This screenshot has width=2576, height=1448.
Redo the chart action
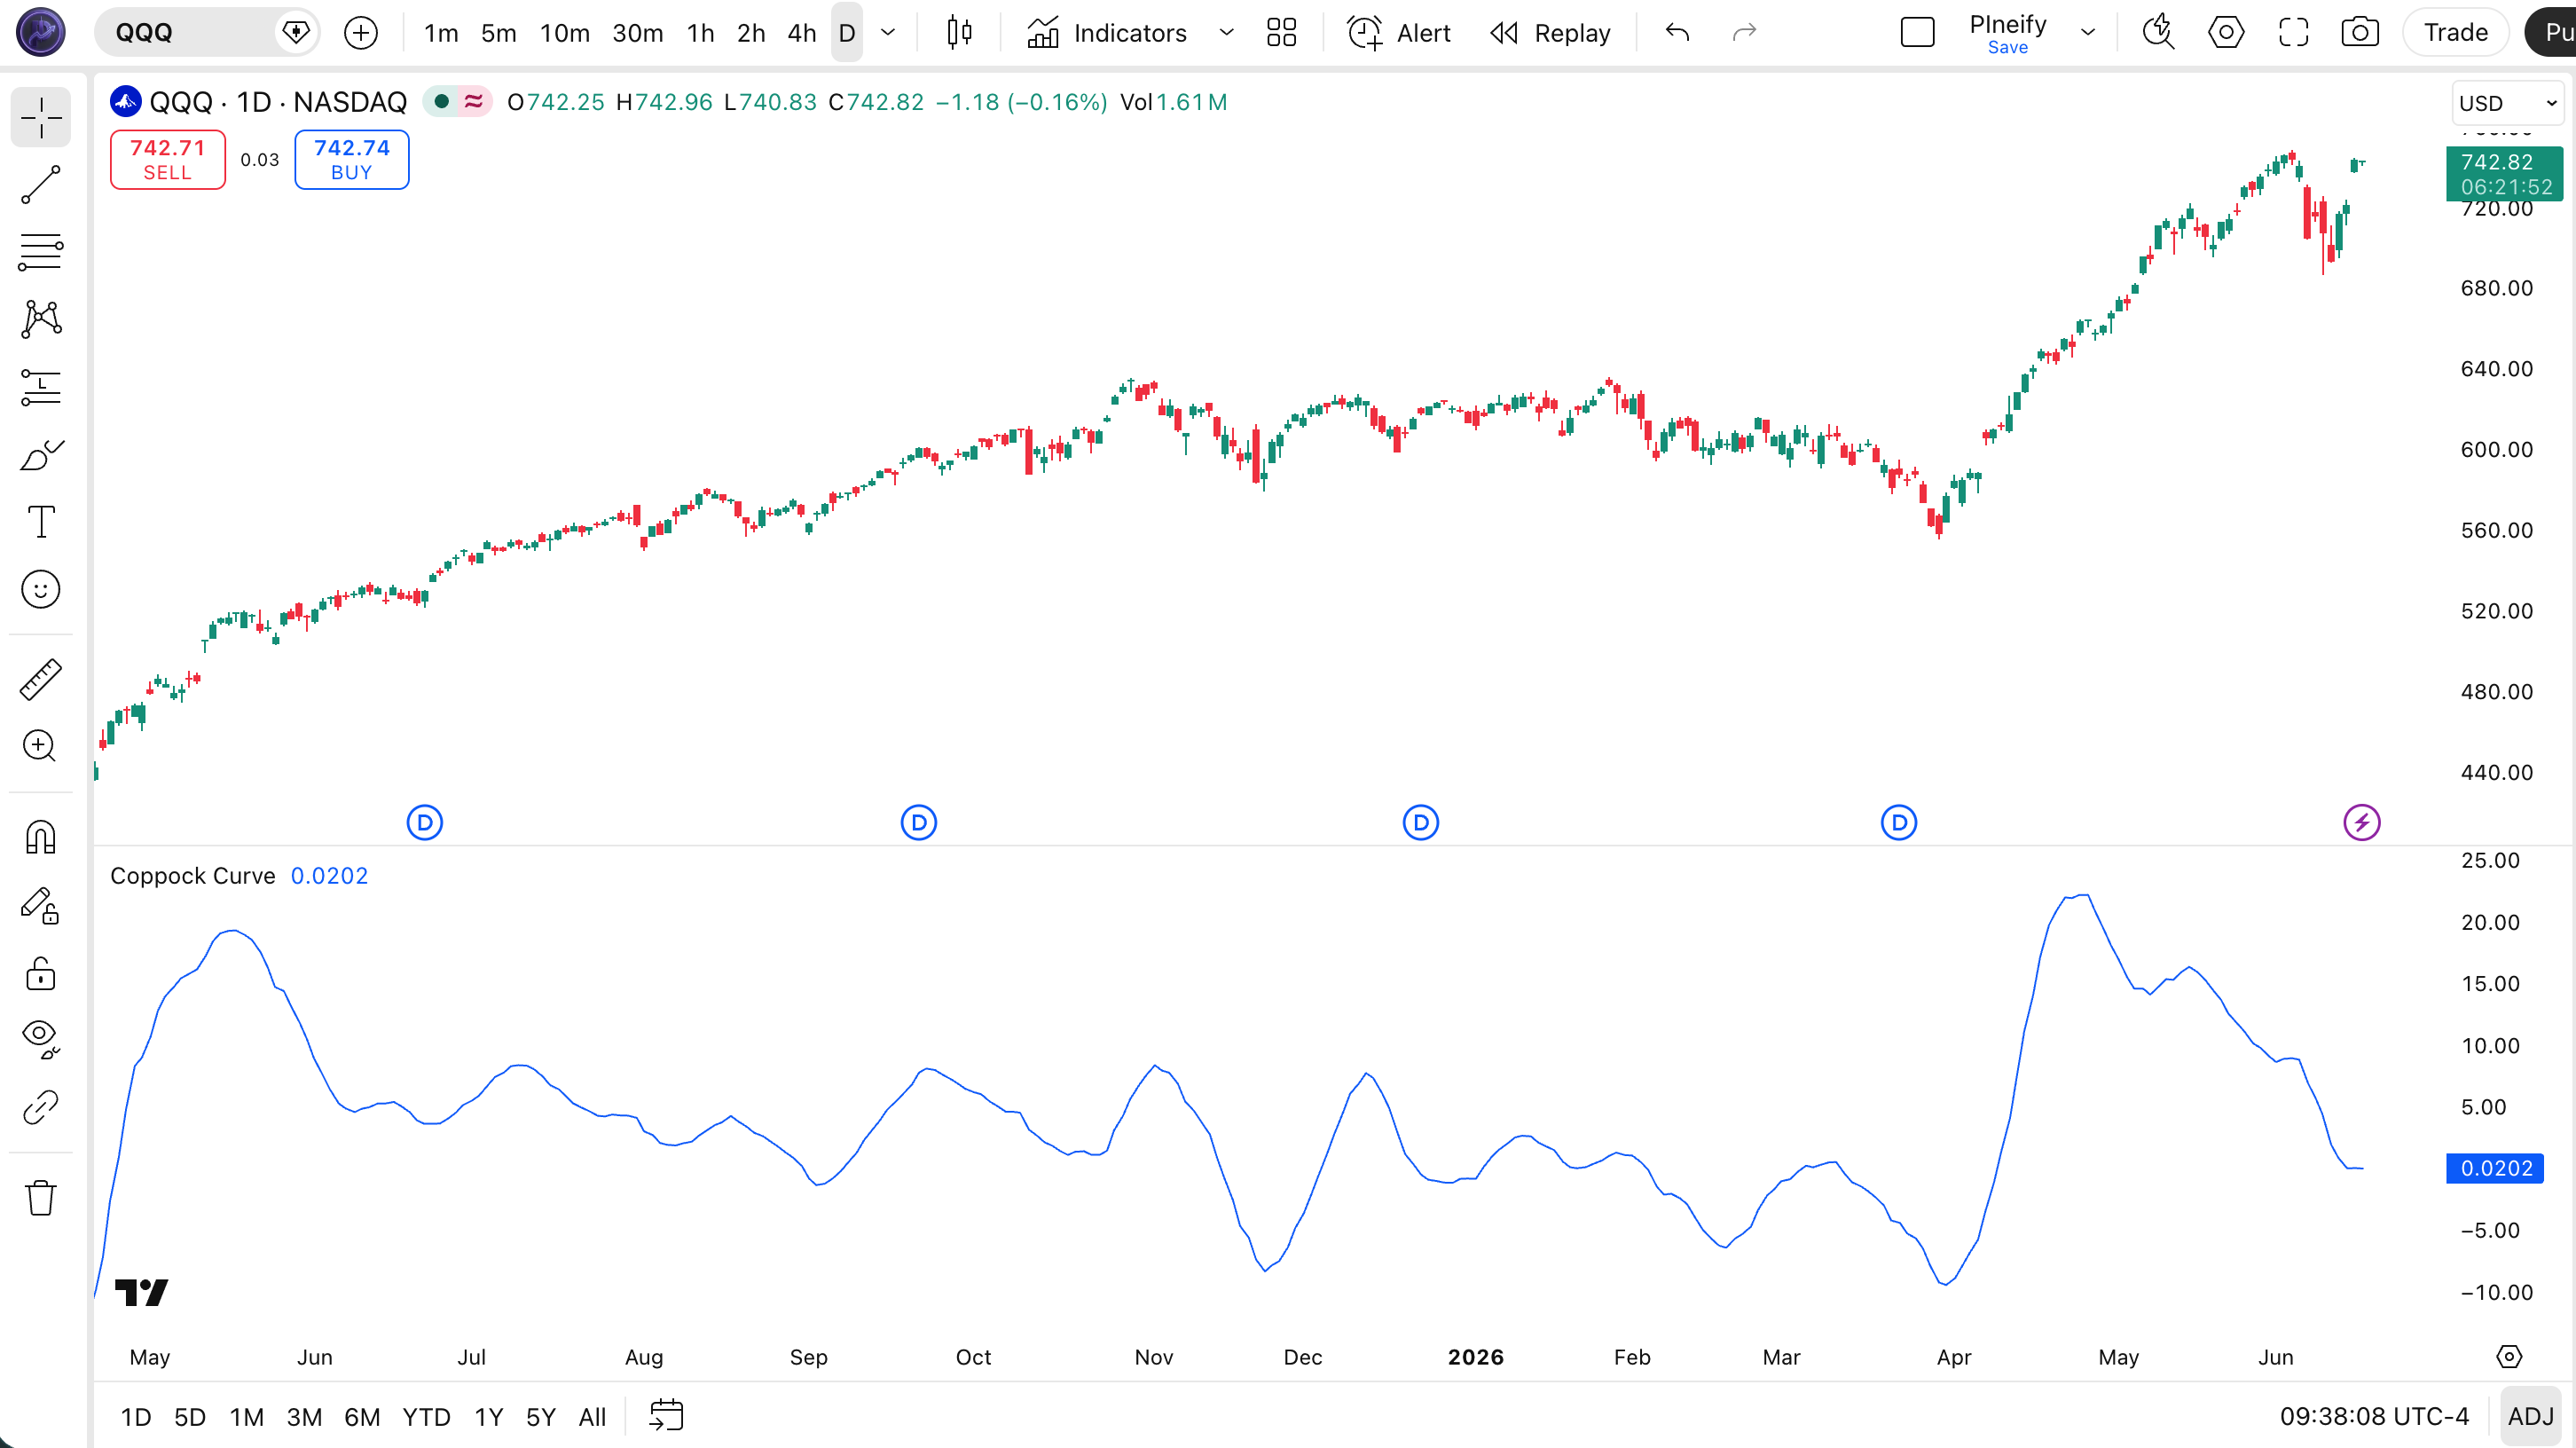tap(1744, 33)
